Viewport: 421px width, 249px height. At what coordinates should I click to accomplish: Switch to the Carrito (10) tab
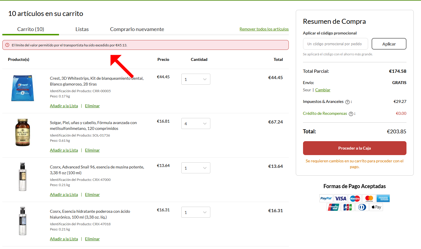tap(31, 29)
